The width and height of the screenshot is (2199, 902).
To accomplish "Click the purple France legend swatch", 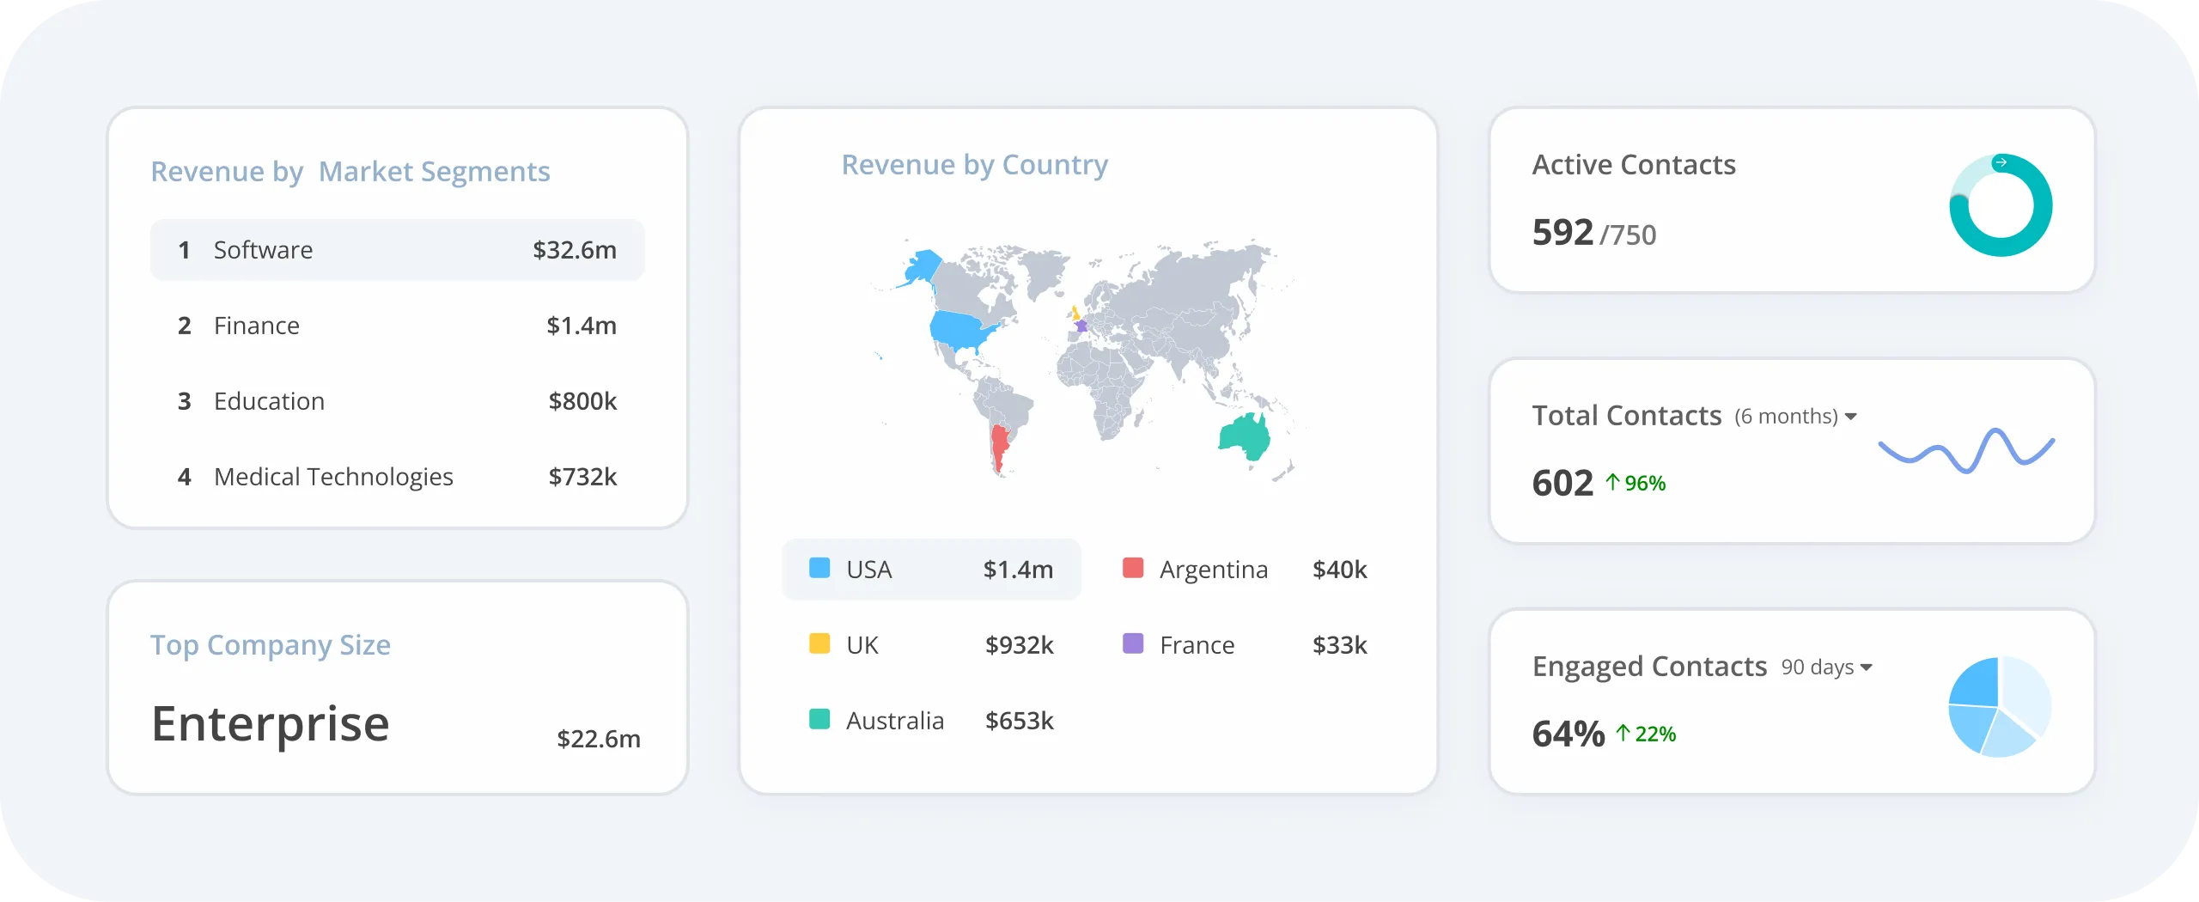I will pos(1133,643).
